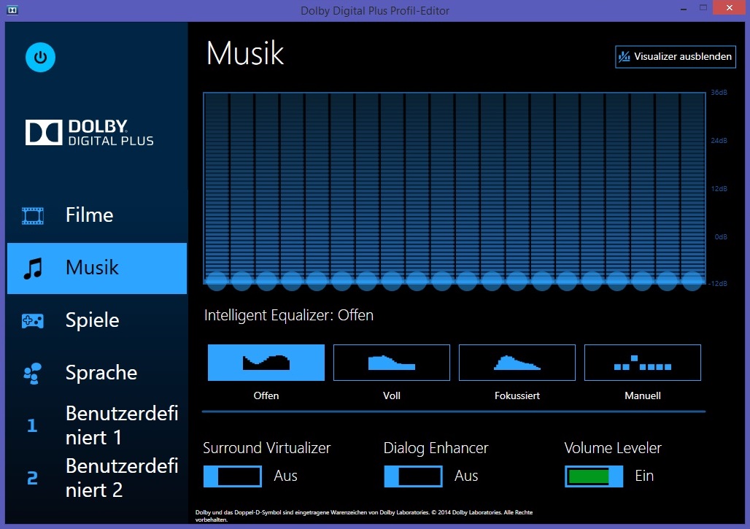Switch to the Spiele profile

pos(96,320)
